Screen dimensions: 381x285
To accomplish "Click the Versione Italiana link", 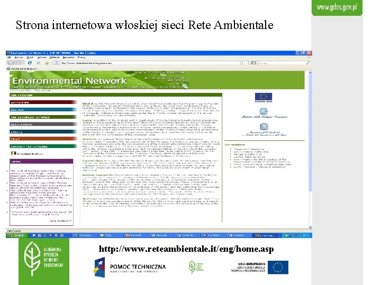I will pyautogui.click(x=30, y=154).
